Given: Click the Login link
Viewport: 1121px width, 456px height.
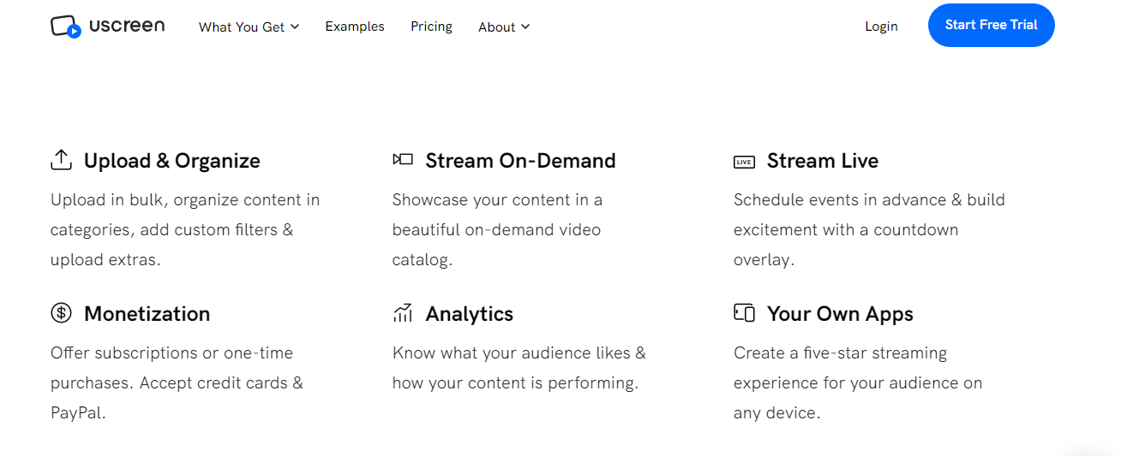Looking at the screenshot, I should pyautogui.click(x=881, y=27).
